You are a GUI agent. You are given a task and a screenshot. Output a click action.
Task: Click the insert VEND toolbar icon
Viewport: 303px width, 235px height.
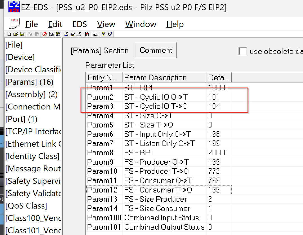(x=79, y=34)
